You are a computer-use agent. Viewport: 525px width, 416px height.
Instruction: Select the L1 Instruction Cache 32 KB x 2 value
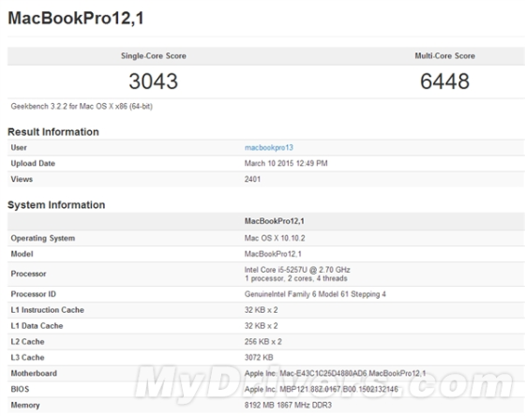tap(262, 310)
